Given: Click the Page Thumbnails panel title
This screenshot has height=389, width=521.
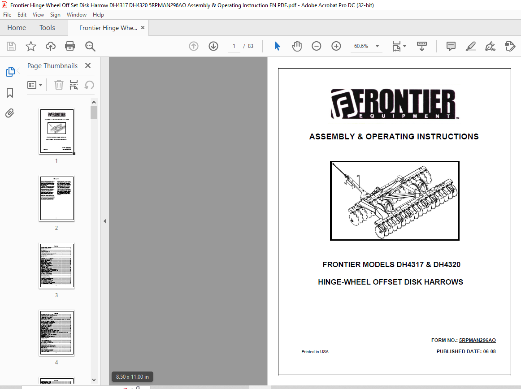Looking at the screenshot, I should (x=52, y=66).
